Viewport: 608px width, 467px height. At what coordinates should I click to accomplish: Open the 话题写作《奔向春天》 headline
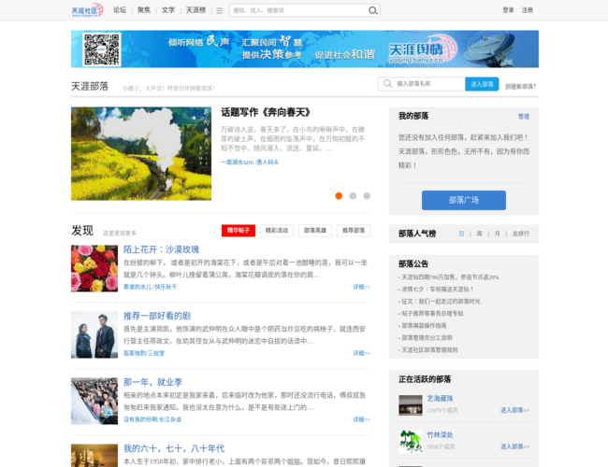click(x=266, y=113)
